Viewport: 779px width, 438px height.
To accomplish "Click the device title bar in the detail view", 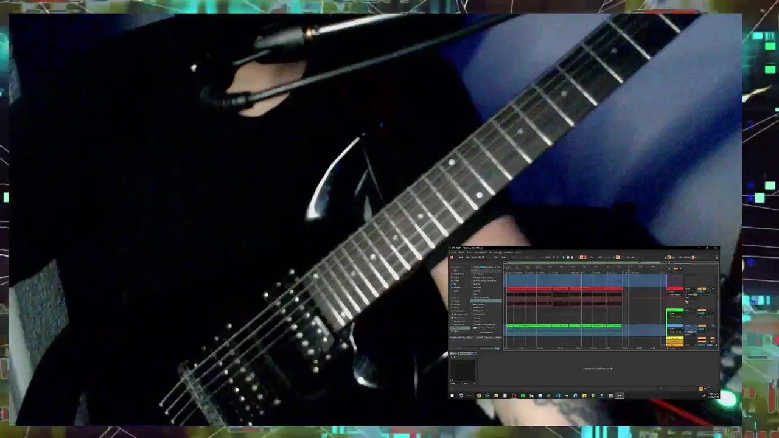I will 463,353.
